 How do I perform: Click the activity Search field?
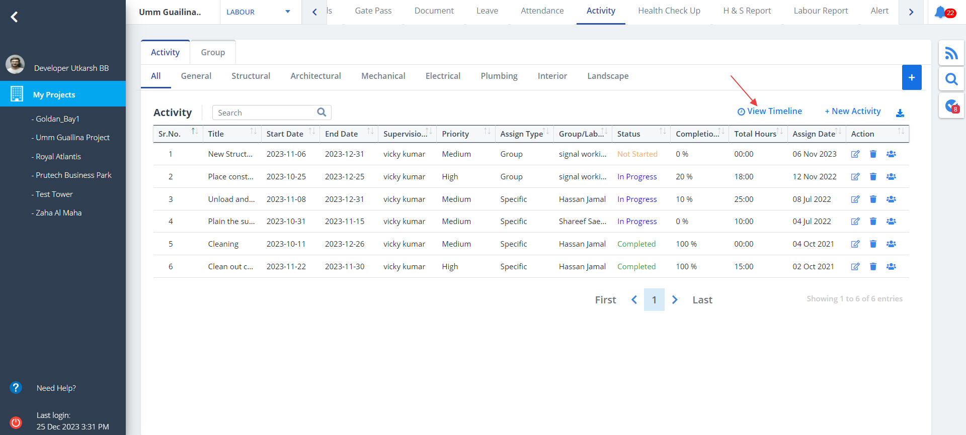point(265,113)
